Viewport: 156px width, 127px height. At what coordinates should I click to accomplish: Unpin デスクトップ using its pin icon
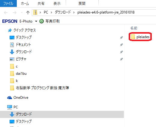121,38
